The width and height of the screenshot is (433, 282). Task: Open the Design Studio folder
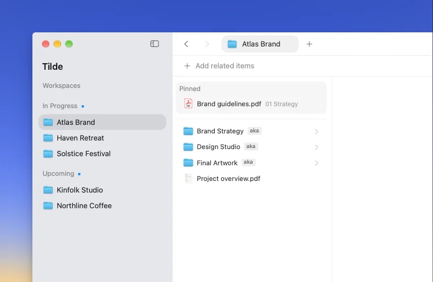[x=251, y=147]
